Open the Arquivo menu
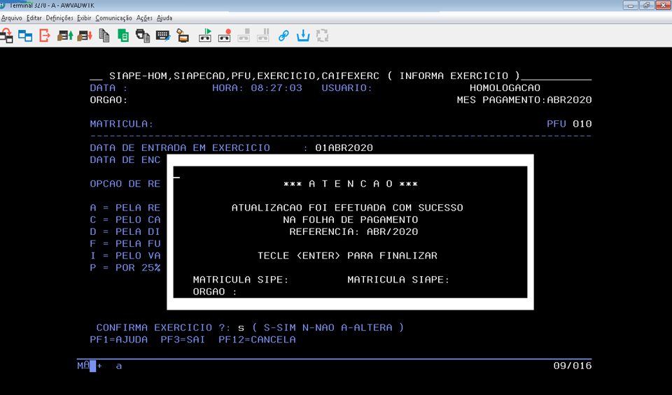 12,17
